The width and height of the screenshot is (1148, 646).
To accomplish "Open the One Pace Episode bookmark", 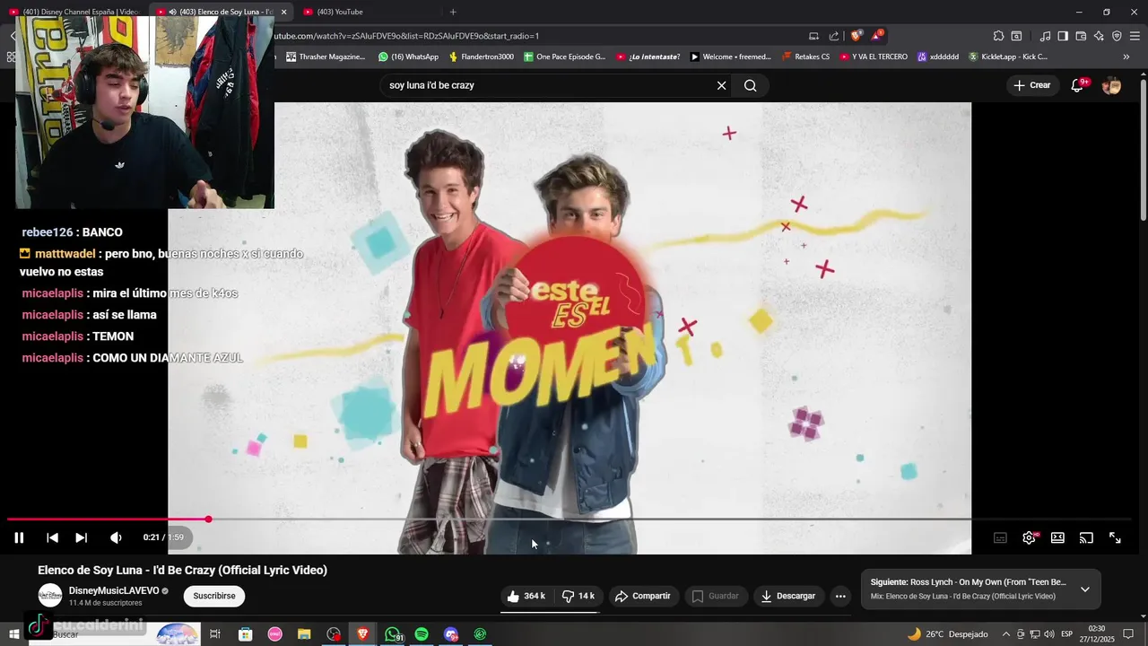I will (564, 57).
